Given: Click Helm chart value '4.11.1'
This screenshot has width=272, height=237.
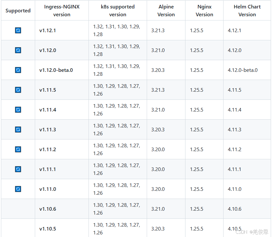Looking at the screenshot, I should coord(234,169).
